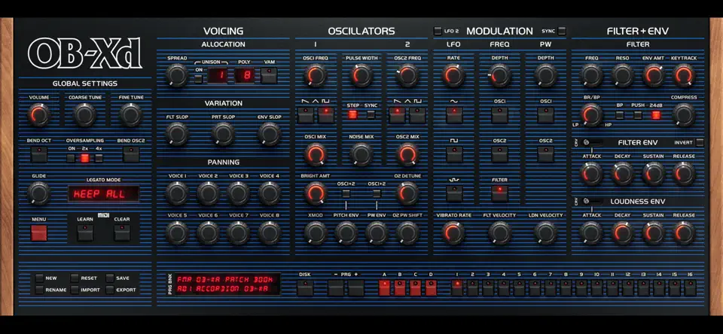Toggle the oversampling ON button
The width and height of the screenshot is (723, 334).
(x=71, y=158)
